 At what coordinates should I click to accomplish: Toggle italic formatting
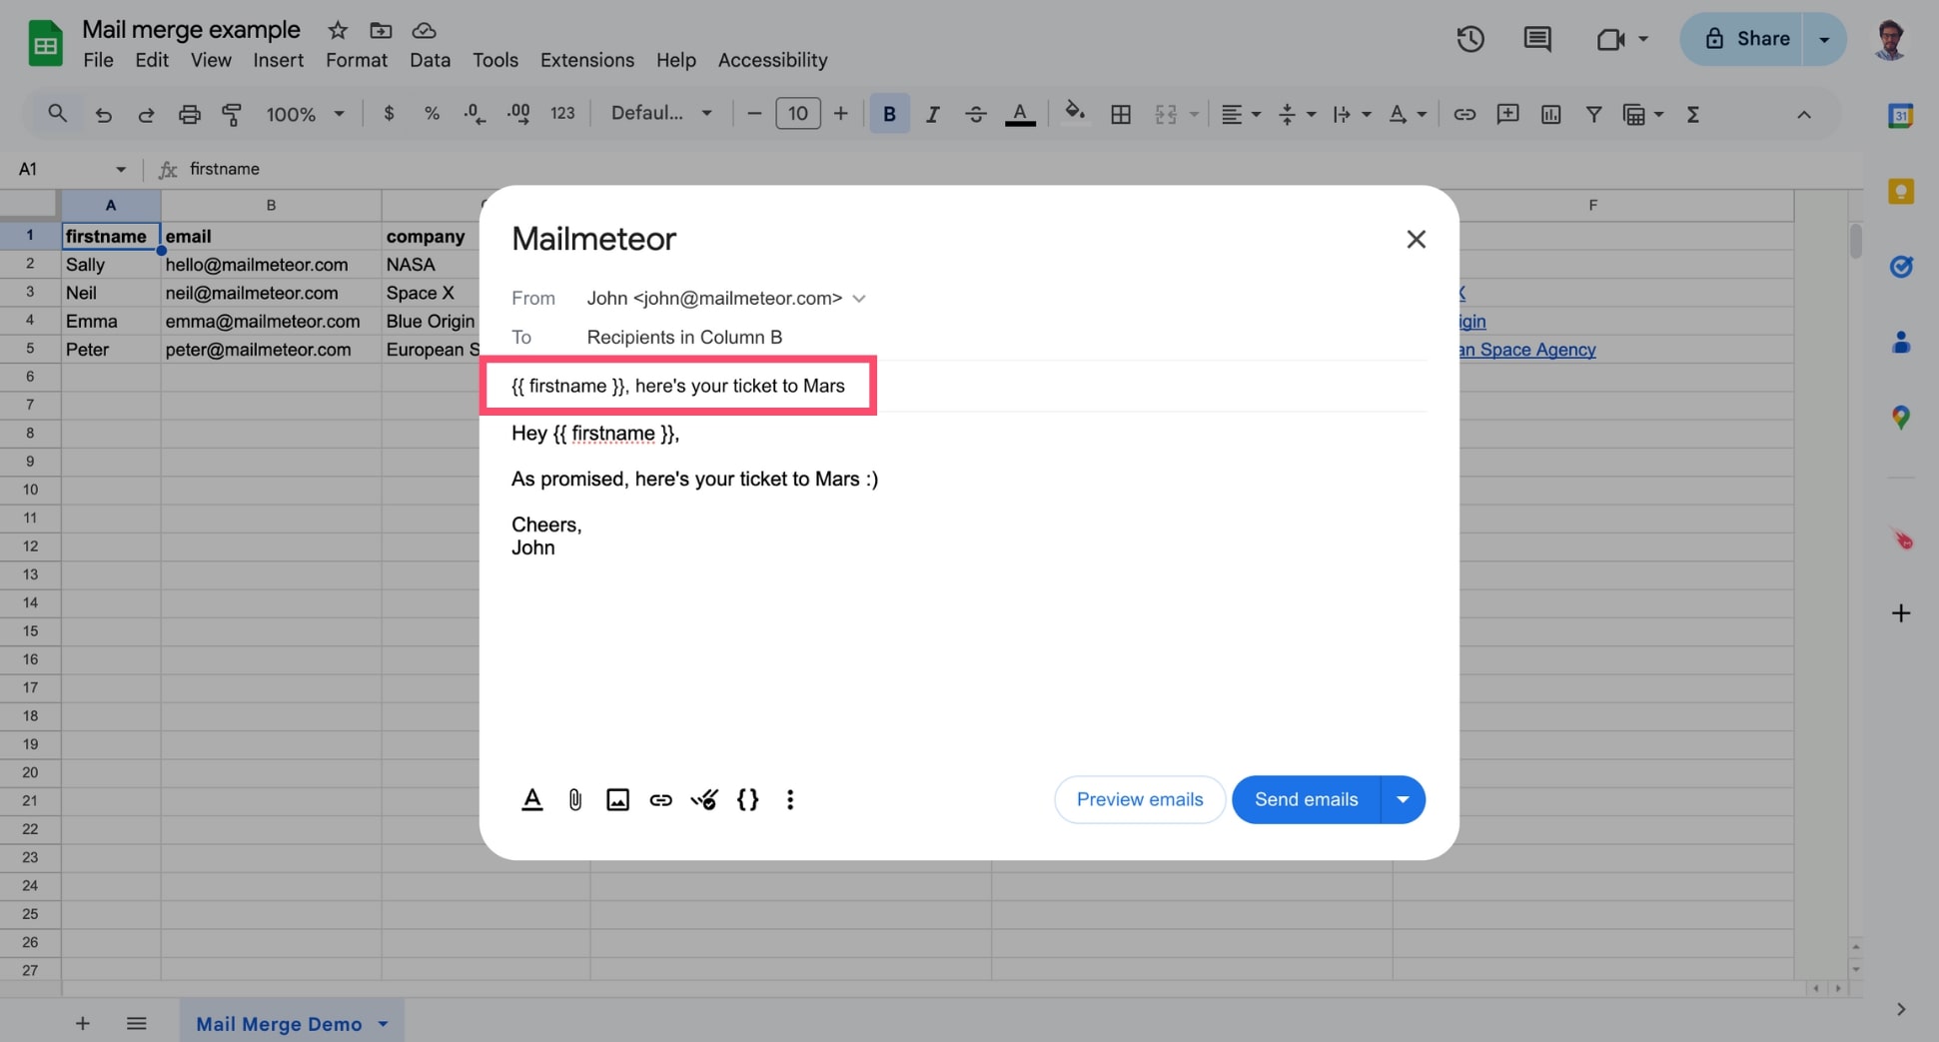[x=932, y=115]
